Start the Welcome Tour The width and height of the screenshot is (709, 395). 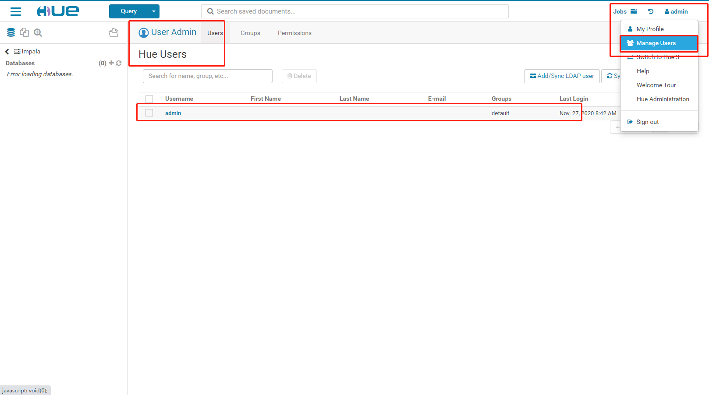(x=659, y=85)
